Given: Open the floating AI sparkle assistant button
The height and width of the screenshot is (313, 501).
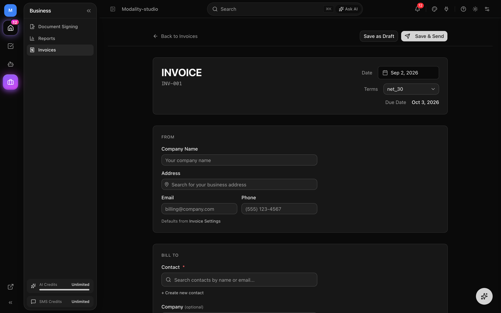Looking at the screenshot, I should click(484, 296).
